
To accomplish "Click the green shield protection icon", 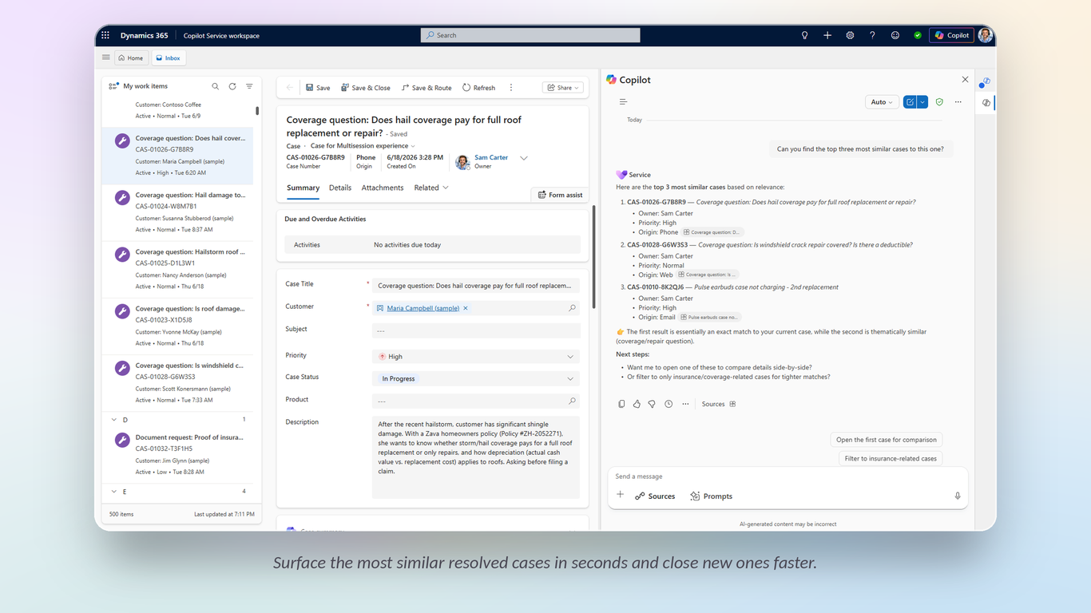I will 939,102.
